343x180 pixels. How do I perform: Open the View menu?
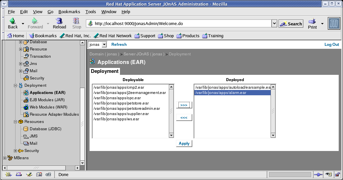[38, 12]
